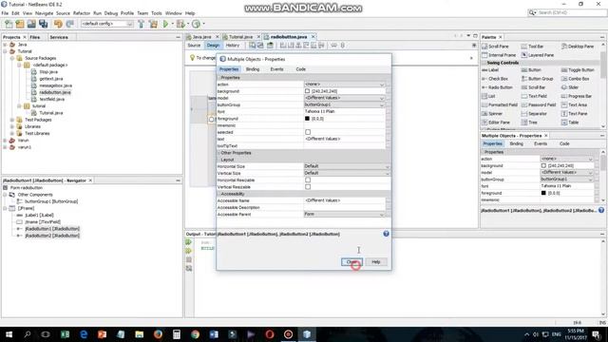608x342 pixels.
Task: Click the background color swatch in dialog
Action: (308, 91)
